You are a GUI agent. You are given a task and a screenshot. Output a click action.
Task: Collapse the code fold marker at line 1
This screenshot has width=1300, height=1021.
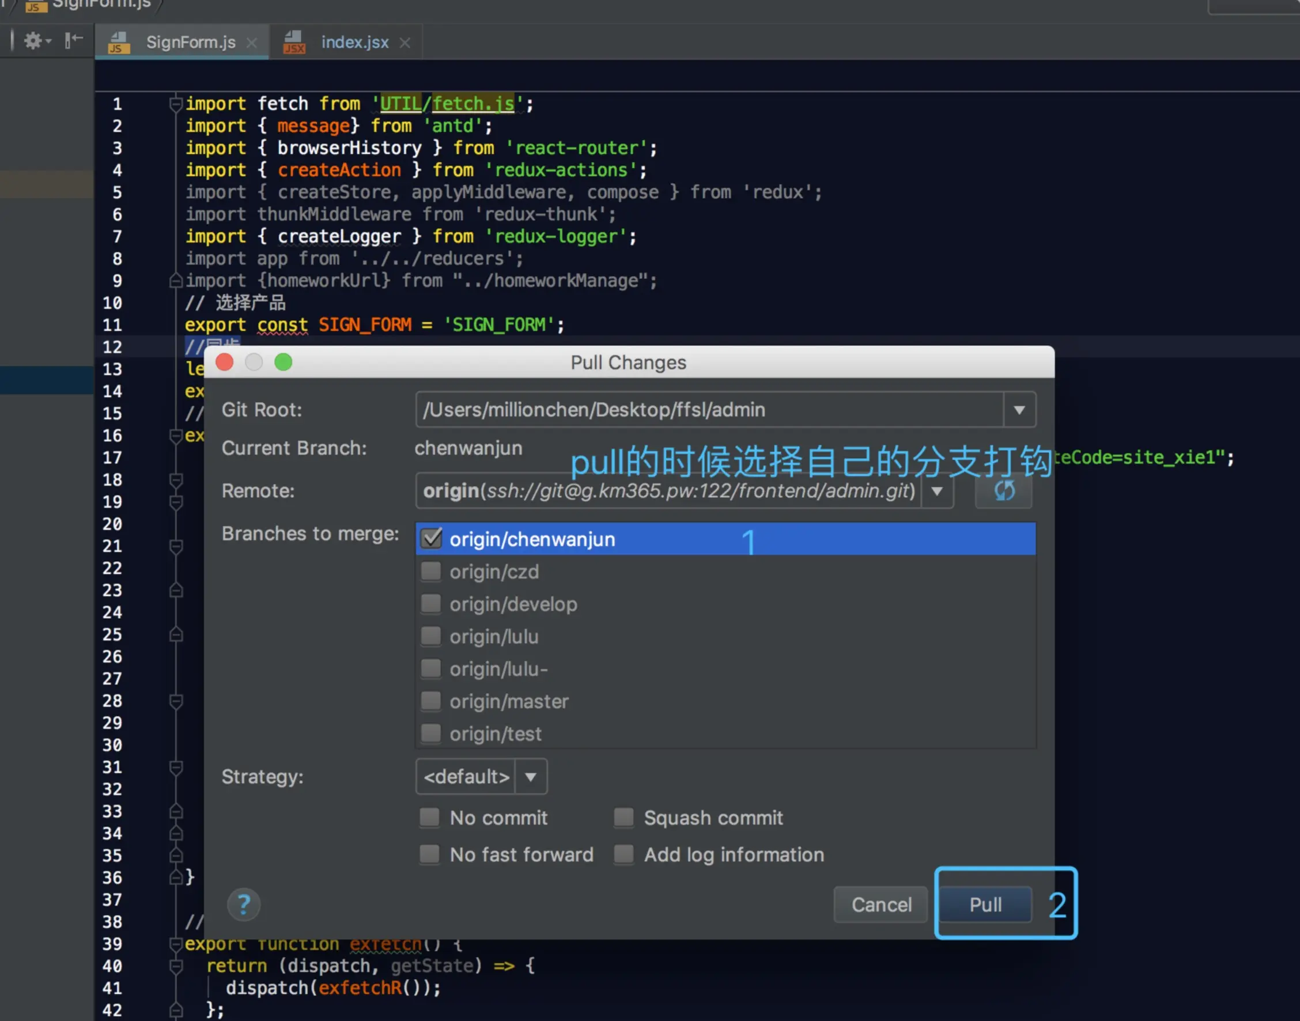pyautogui.click(x=176, y=105)
